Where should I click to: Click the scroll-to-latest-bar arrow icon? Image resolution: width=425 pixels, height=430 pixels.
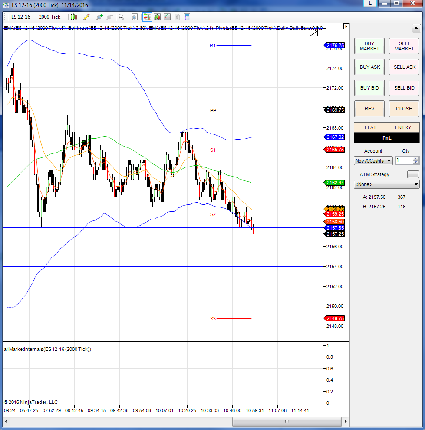point(314,32)
